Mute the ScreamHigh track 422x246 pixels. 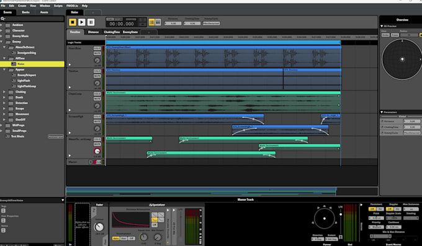pos(97,121)
